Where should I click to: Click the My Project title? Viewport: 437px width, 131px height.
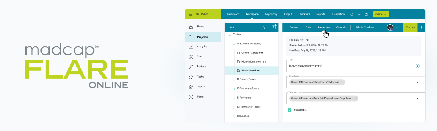[x=201, y=14]
